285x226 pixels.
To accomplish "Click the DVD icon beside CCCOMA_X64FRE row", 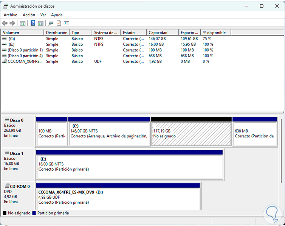I will click(5, 61).
